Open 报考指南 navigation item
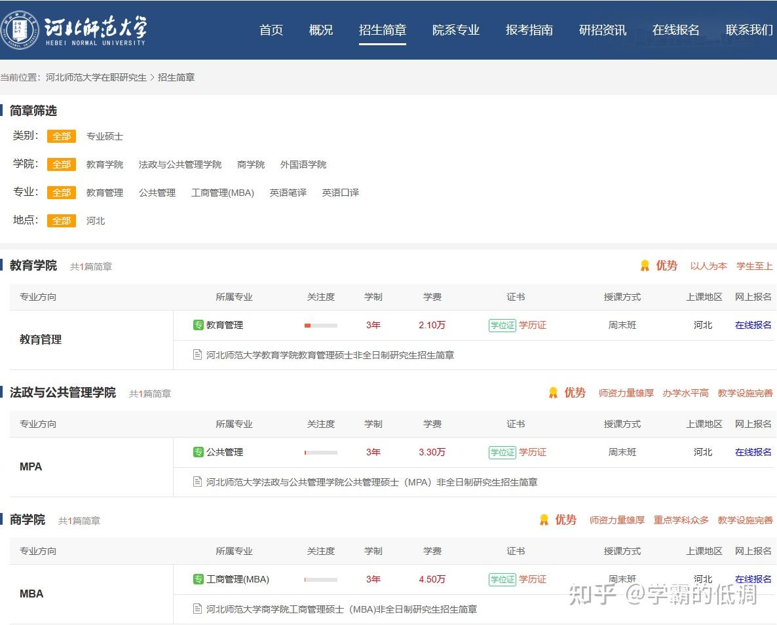The image size is (777, 625). [x=529, y=29]
